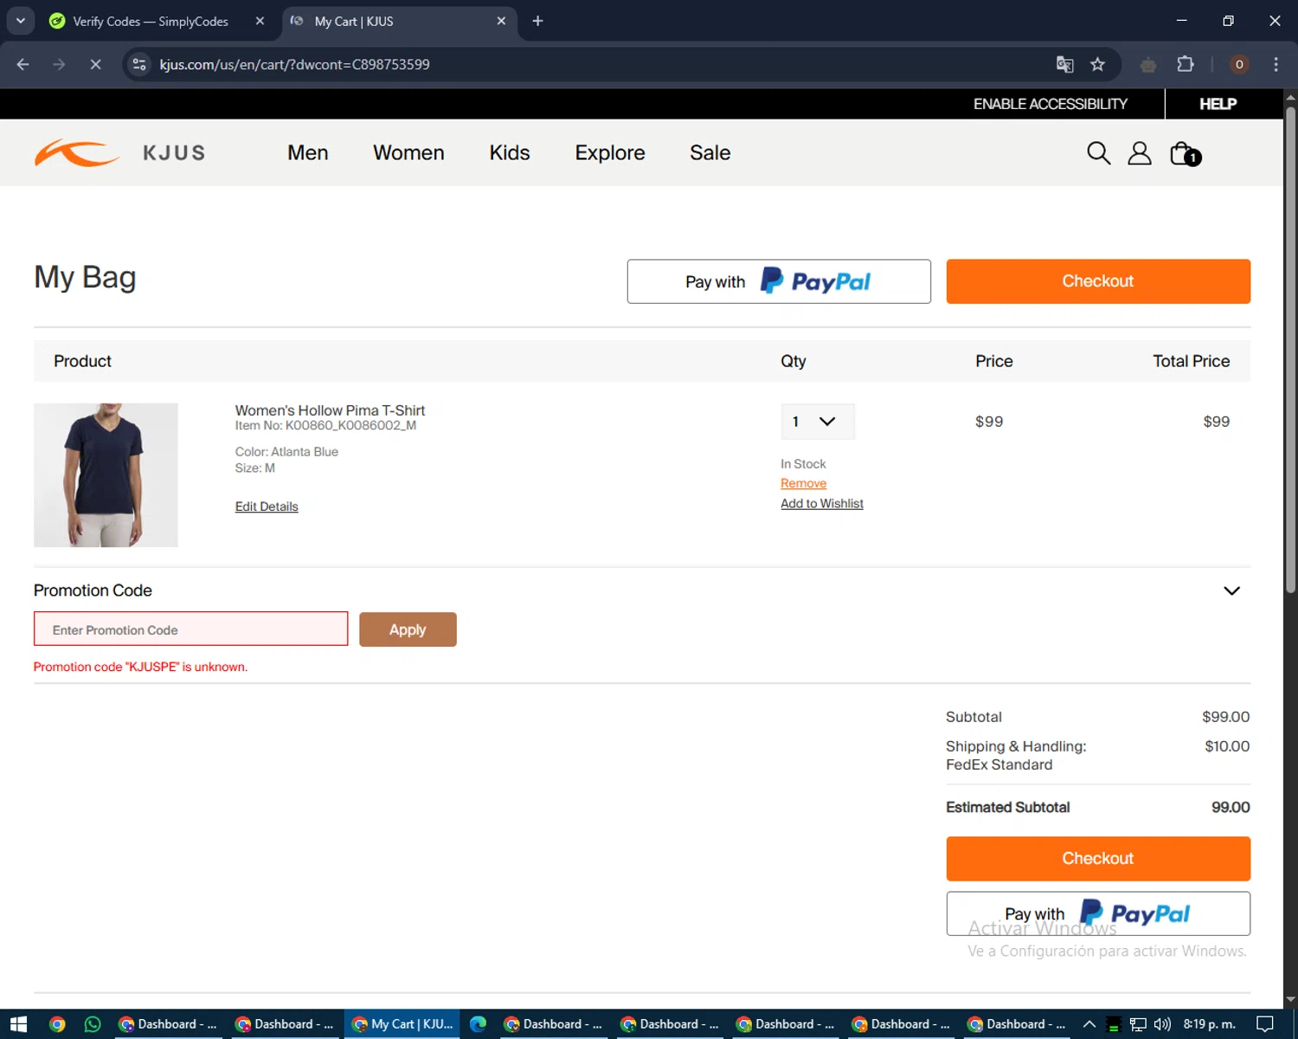Open the shopping bag icon
The height and width of the screenshot is (1039, 1298).
tap(1185, 153)
